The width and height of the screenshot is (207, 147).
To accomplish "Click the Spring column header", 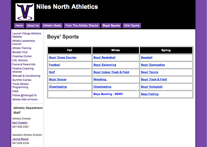I will tap(166, 50).
